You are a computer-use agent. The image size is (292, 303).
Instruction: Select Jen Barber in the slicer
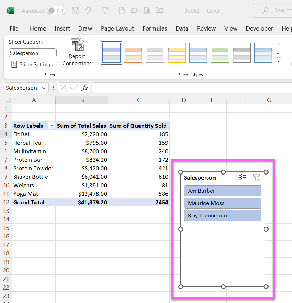pyautogui.click(x=222, y=191)
